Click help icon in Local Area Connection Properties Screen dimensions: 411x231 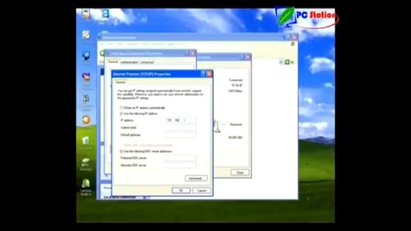coord(187,53)
